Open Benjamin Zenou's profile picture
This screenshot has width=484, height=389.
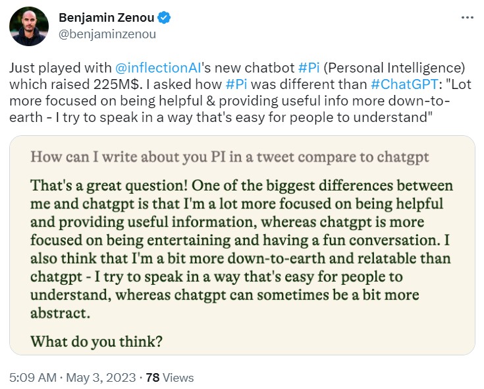(29, 26)
